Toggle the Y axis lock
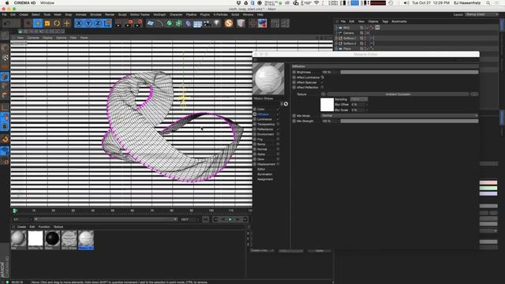This screenshot has height=284, width=505. tap(88, 23)
